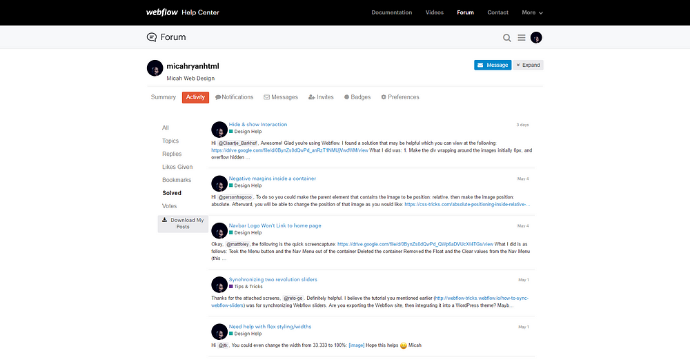Click the 'Micah Web Design' profile subtitle

point(190,79)
